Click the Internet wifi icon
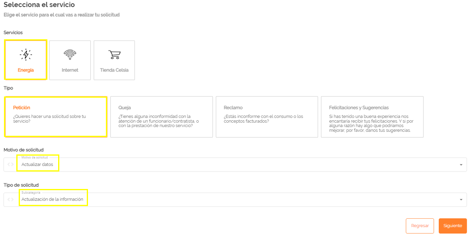Viewport: 469px width, 241px height. tap(70, 54)
